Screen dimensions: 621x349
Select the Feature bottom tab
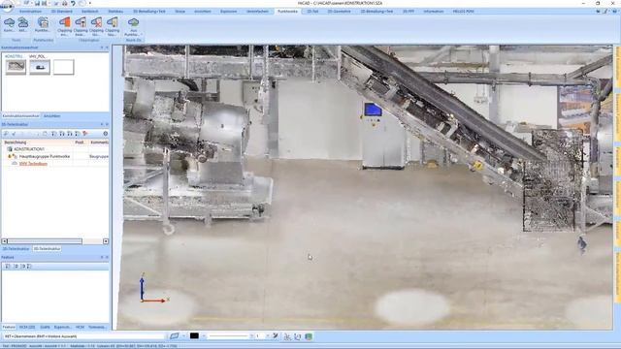point(9,328)
